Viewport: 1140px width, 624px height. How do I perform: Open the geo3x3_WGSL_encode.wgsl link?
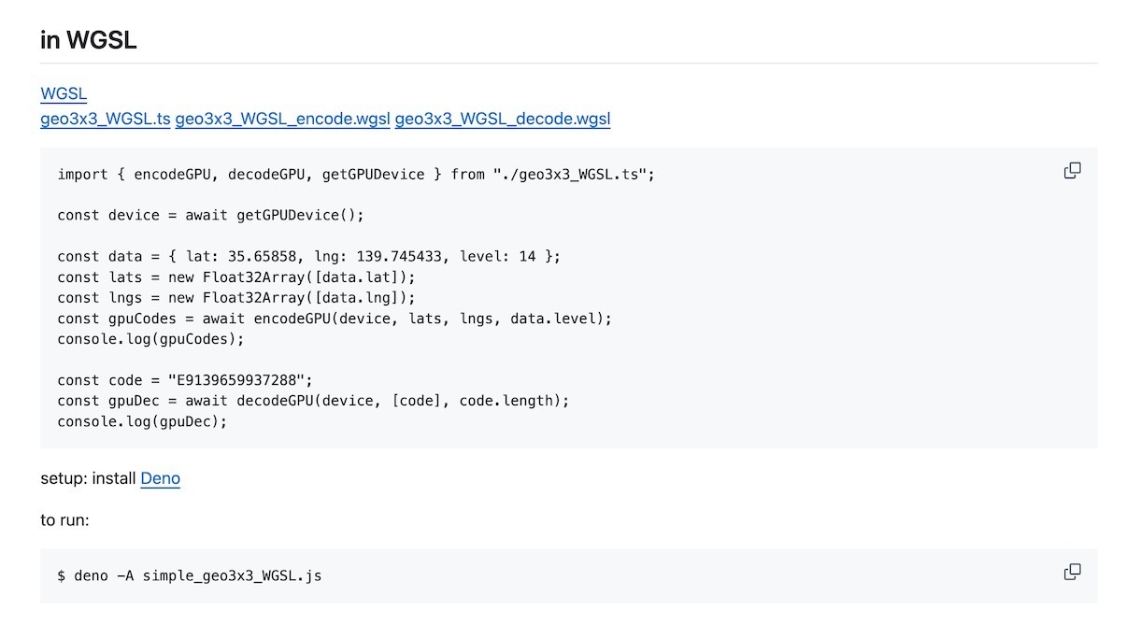pos(282,119)
